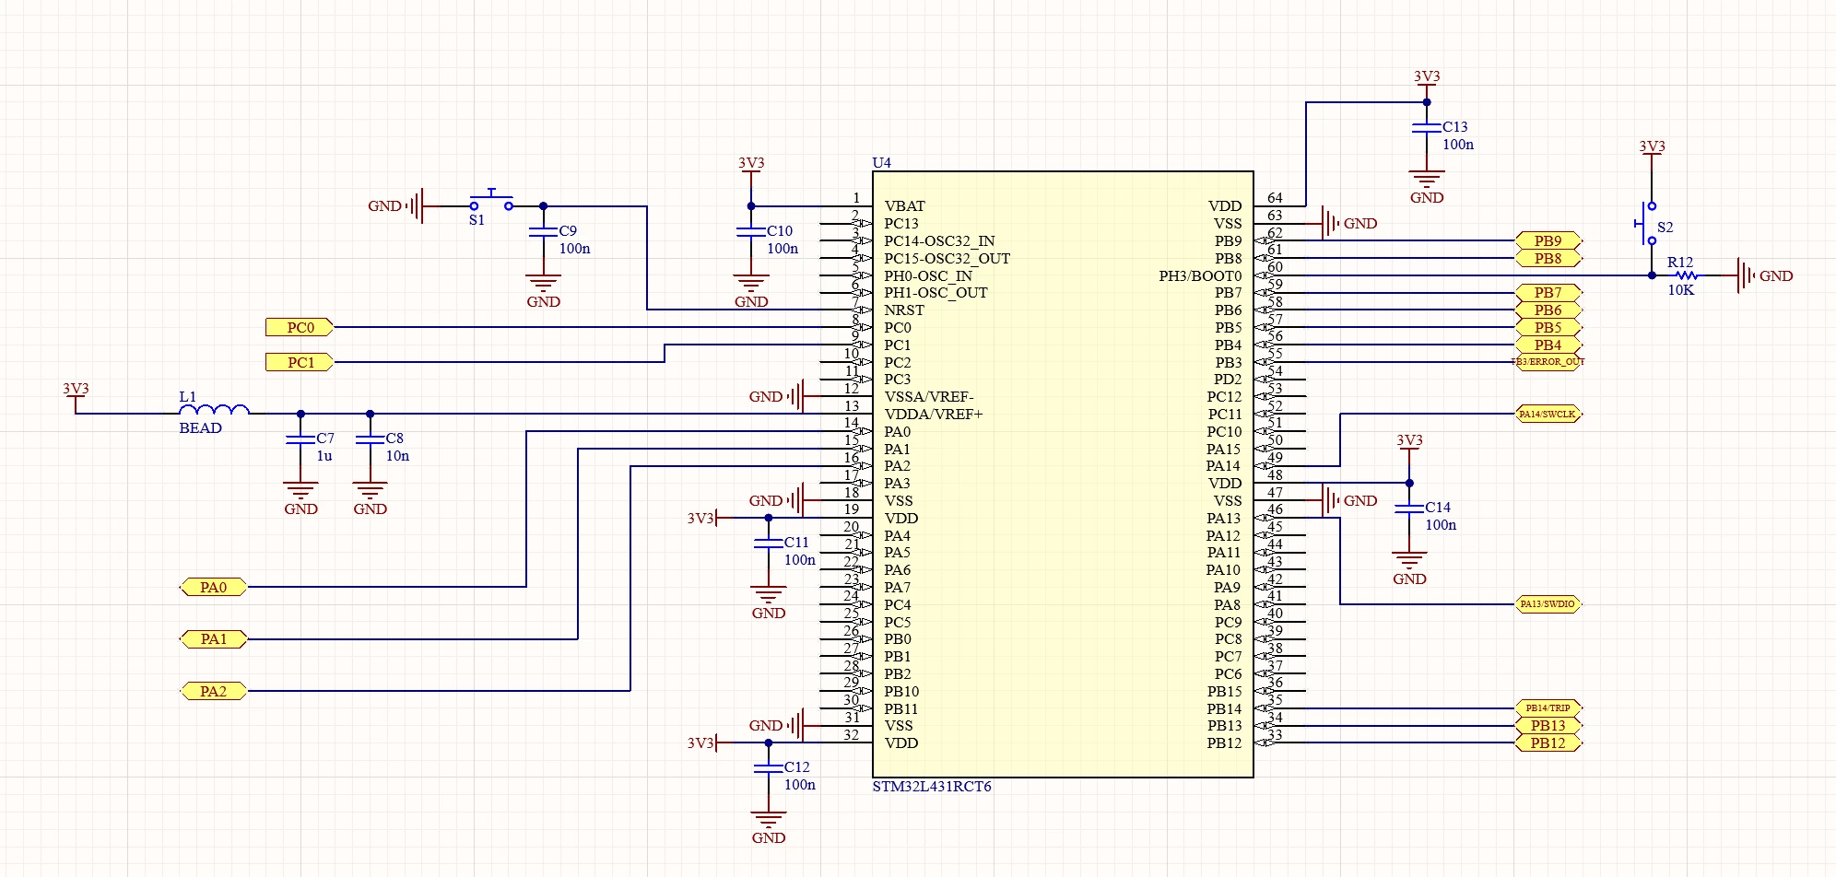Select the PA14/SWCLK port
Screen dimensions: 1836x877
tap(1548, 415)
